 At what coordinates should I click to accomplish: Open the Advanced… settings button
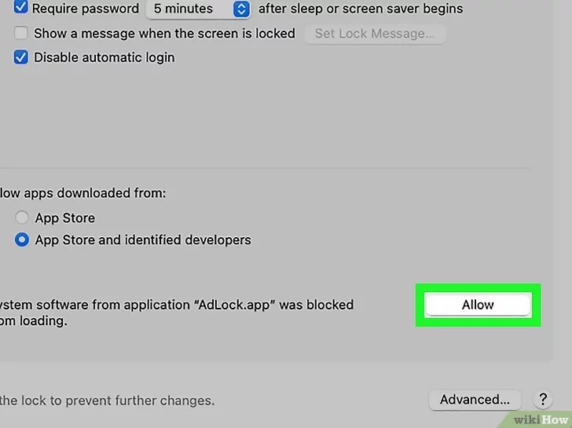click(x=479, y=400)
